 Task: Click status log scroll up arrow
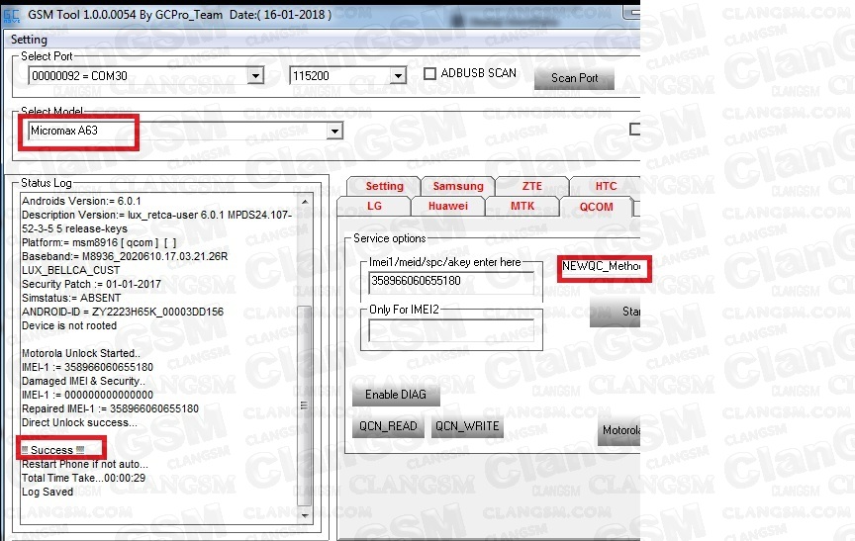tap(305, 202)
